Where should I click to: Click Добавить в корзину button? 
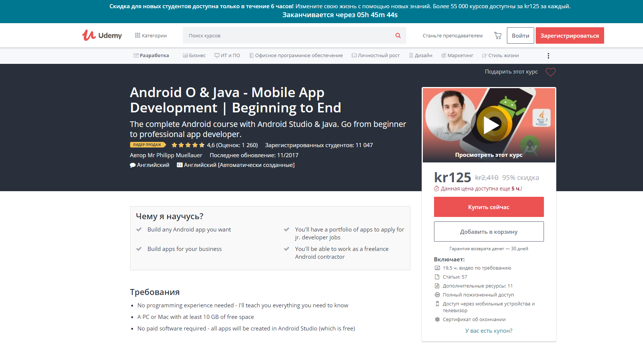click(489, 232)
